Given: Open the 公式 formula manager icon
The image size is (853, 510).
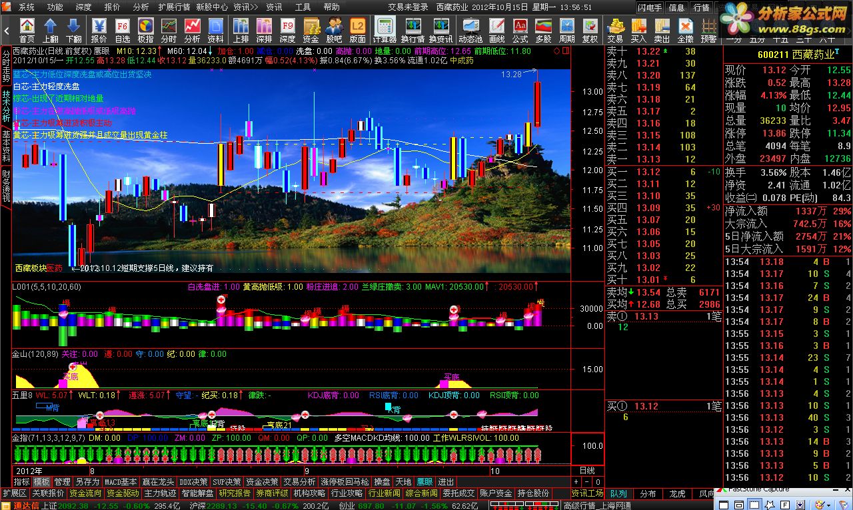Looking at the screenshot, I should (520, 31).
